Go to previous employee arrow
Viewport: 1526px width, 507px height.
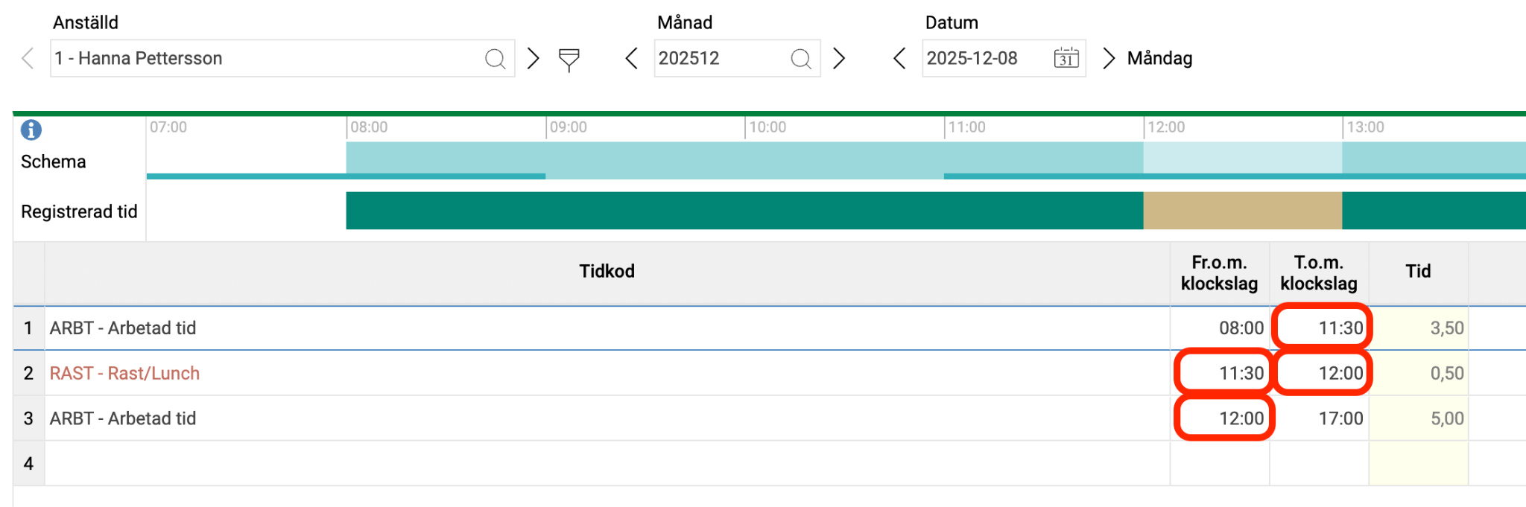28,58
